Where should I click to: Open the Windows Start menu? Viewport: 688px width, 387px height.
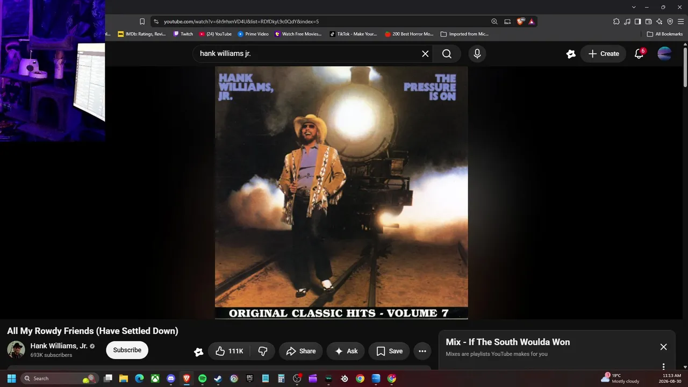coord(11,378)
